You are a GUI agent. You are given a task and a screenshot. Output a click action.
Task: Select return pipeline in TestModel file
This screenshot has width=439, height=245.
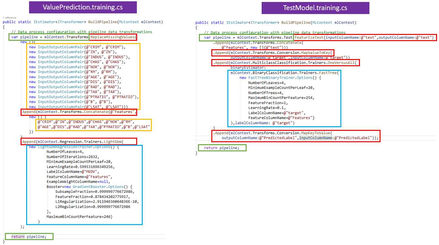pyautogui.click(x=222, y=147)
